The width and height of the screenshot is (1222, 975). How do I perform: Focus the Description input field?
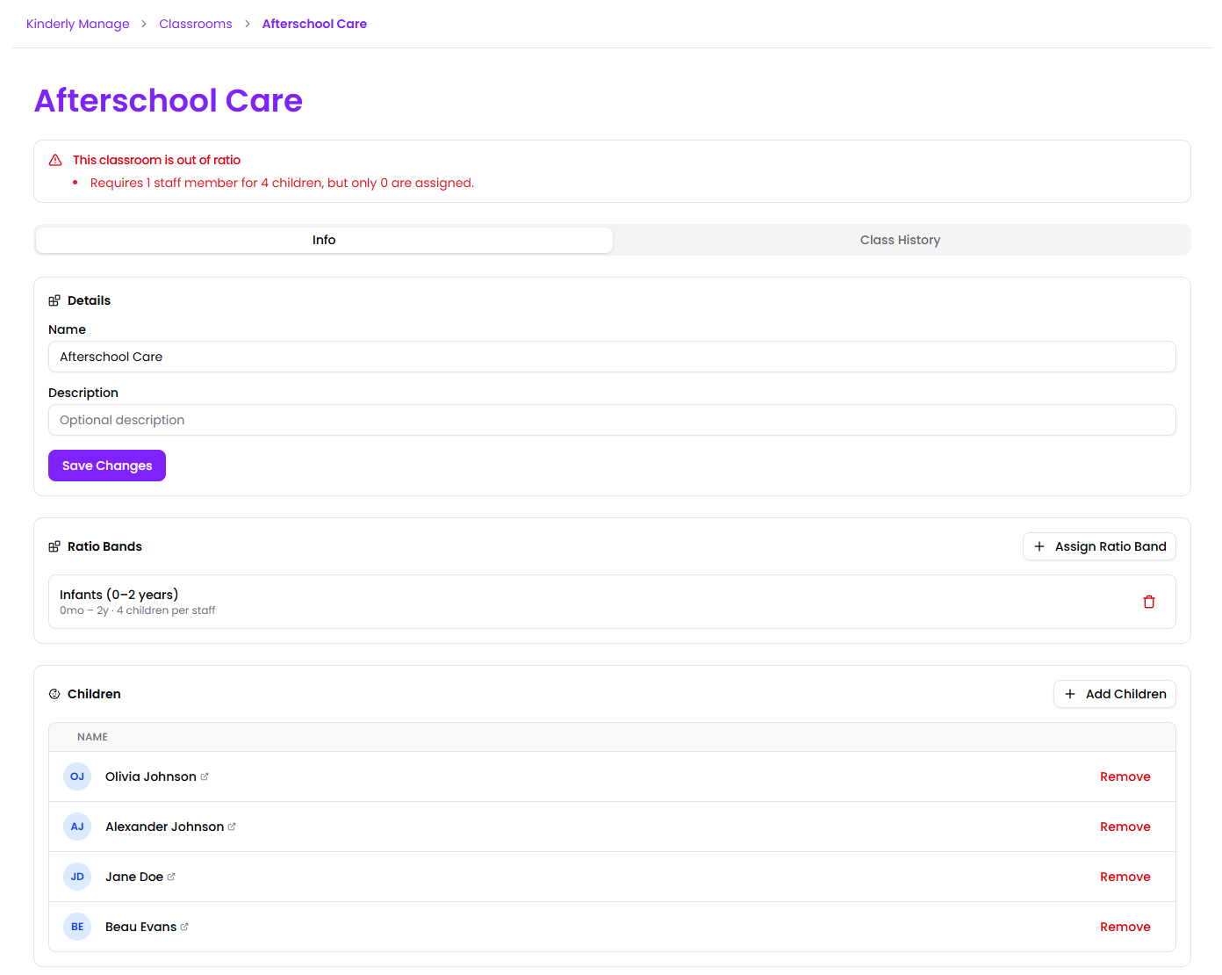click(612, 420)
